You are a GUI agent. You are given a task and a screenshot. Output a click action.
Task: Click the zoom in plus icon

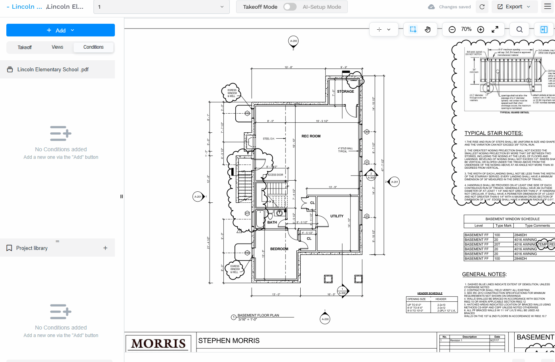point(481,29)
